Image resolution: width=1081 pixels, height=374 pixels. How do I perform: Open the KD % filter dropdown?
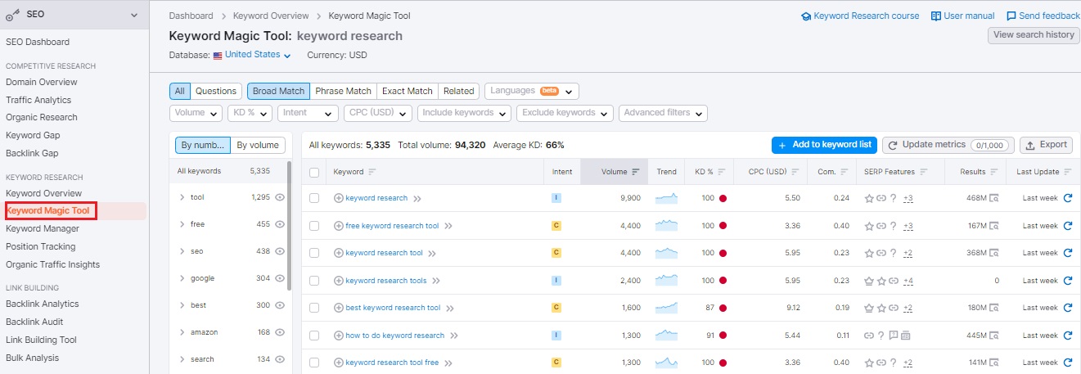pos(250,113)
